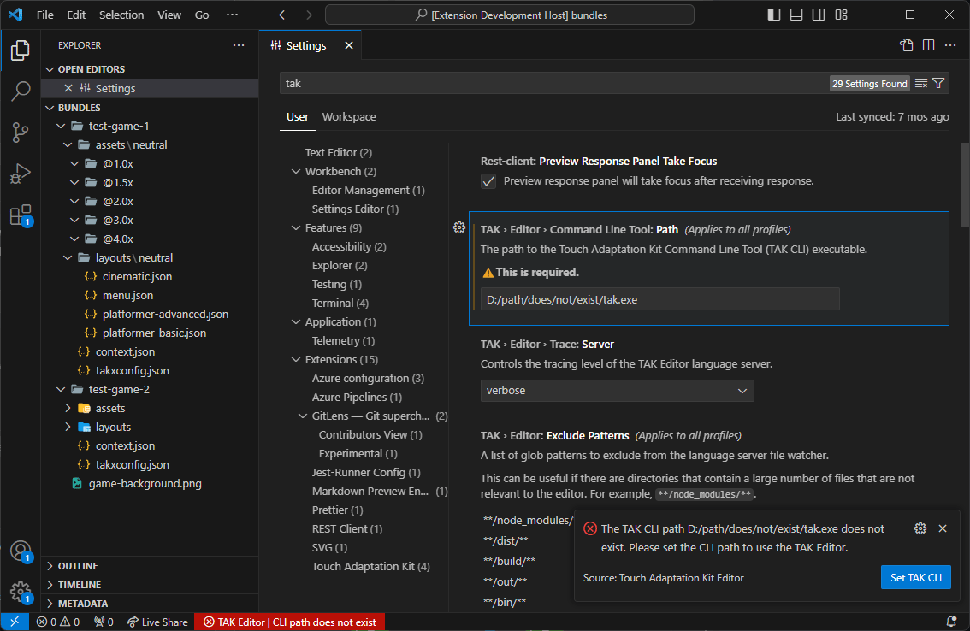Click the Explorer more actions ellipsis

pos(239,45)
